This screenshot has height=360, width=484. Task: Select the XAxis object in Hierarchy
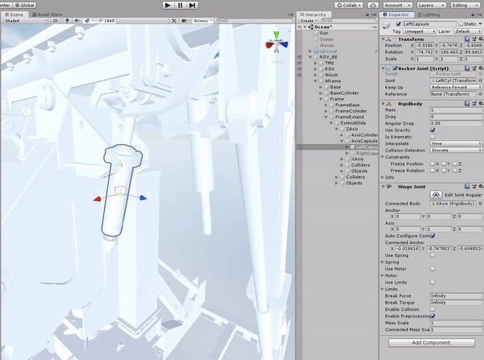pyautogui.click(x=357, y=159)
